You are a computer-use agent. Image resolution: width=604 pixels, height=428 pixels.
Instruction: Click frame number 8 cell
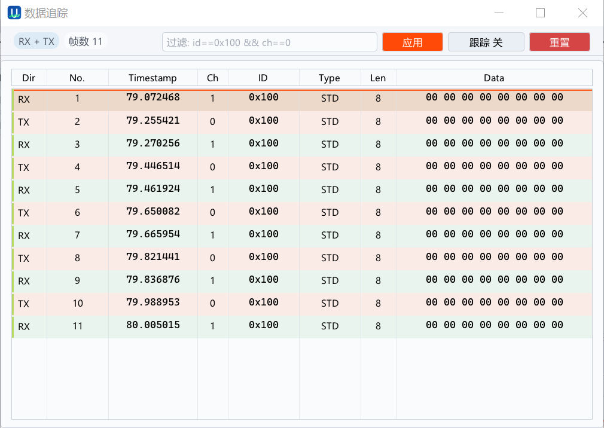click(77, 258)
